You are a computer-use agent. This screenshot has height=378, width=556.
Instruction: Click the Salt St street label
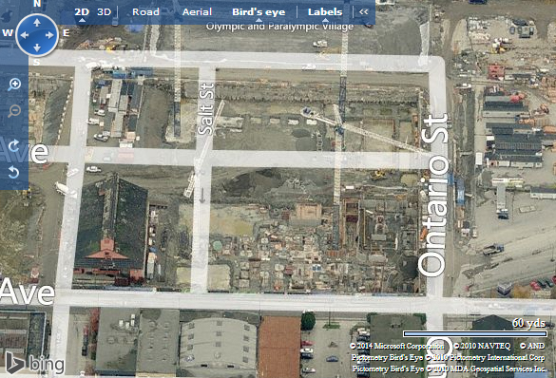click(206, 109)
